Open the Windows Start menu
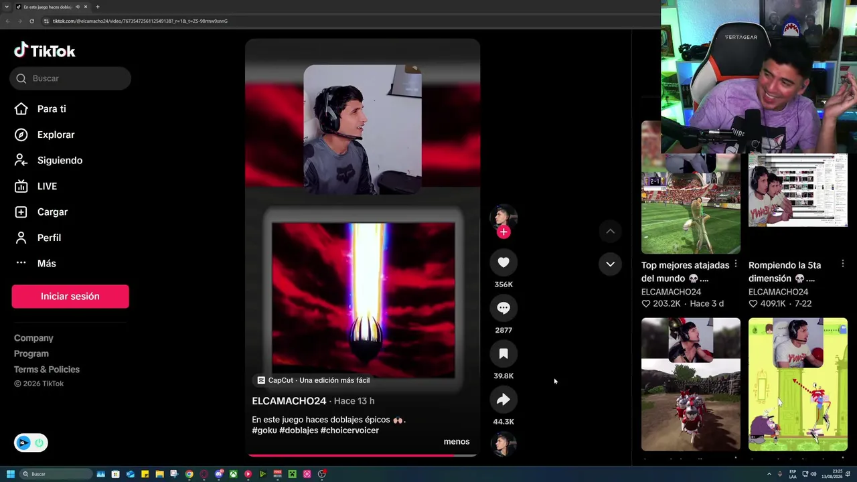 (x=10, y=474)
